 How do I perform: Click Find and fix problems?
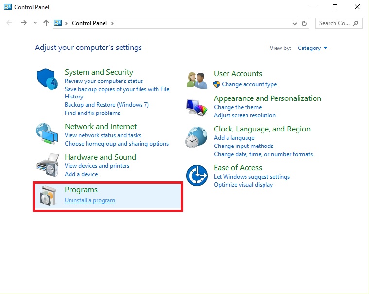[x=92, y=113]
